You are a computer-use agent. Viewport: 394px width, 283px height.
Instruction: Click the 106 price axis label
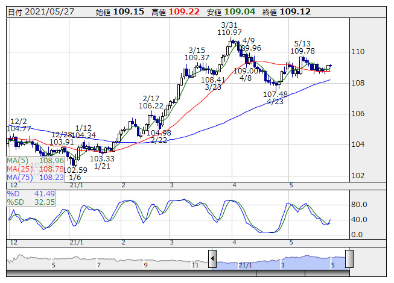pos(358,114)
